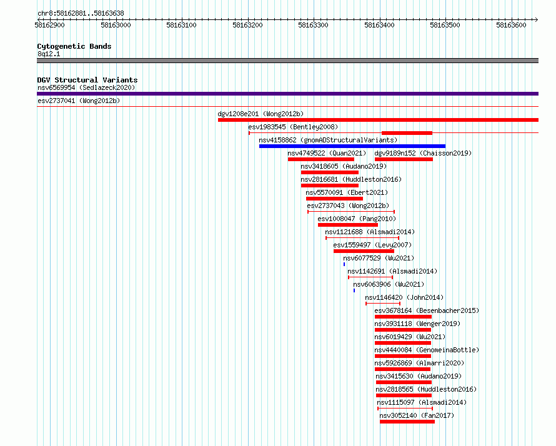The height and width of the screenshot is (446, 556).
Task: Click the 58163300 ruler position label
Action: click(313, 25)
